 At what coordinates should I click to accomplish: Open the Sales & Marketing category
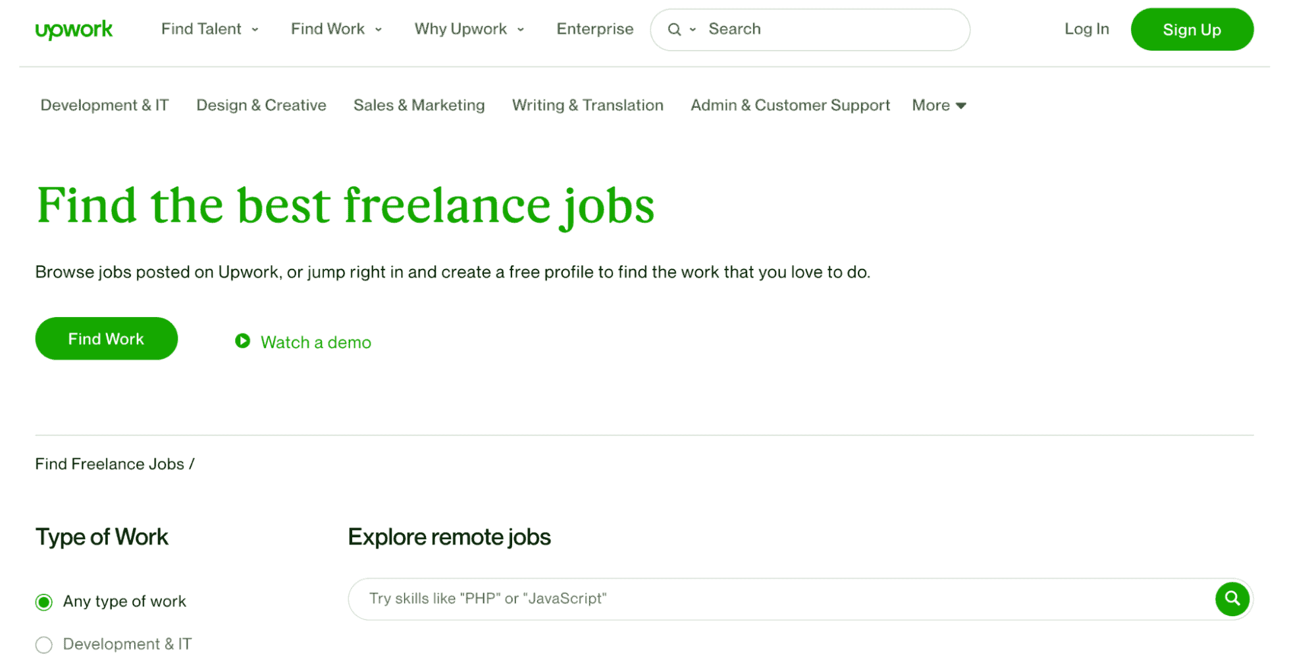[x=419, y=105]
